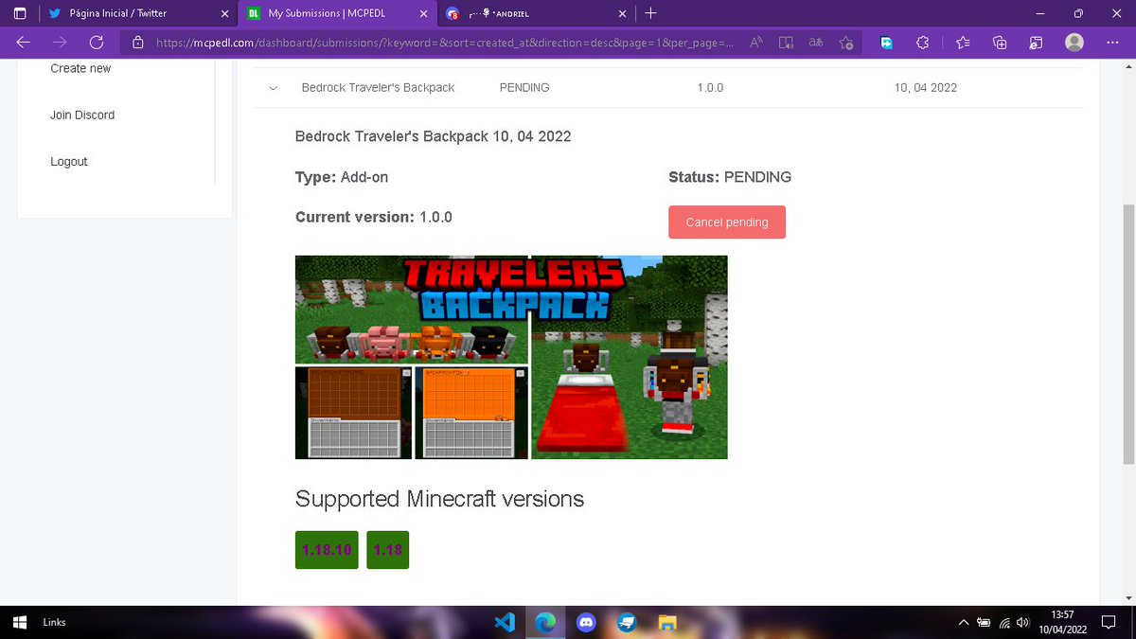Expand the Links taskbar toolbar

pyautogui.click(x=54, y=622)
